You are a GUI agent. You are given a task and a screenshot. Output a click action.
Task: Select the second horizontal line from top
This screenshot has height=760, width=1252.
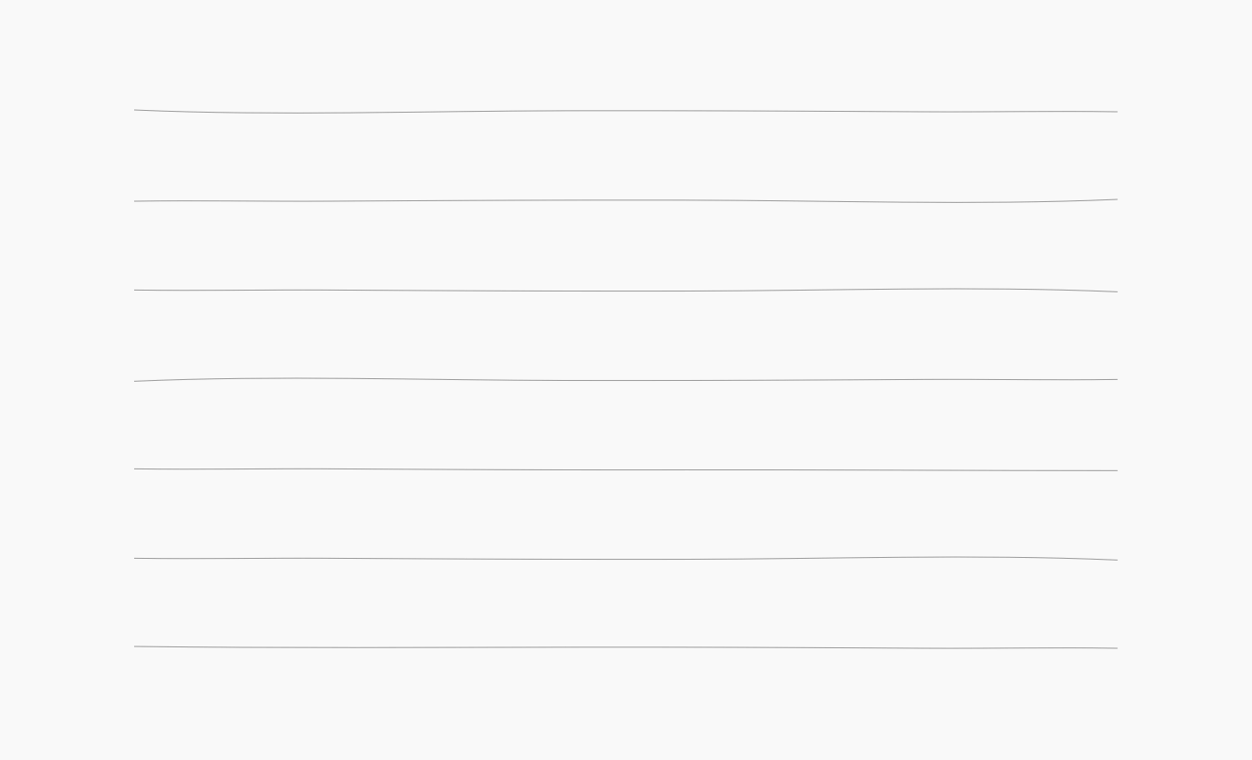point(626,200)
